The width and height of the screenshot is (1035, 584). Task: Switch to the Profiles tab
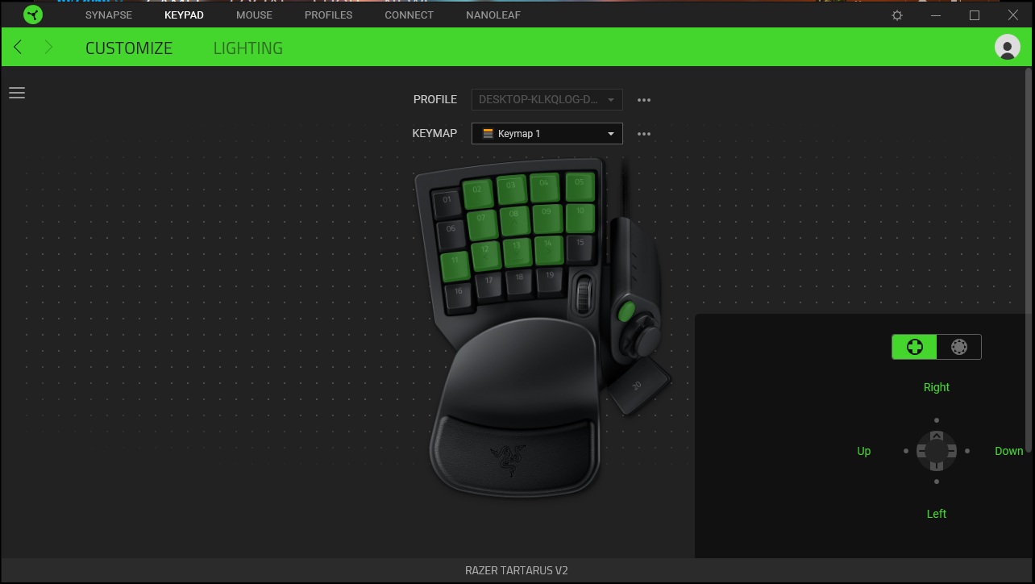pos(328,15)
